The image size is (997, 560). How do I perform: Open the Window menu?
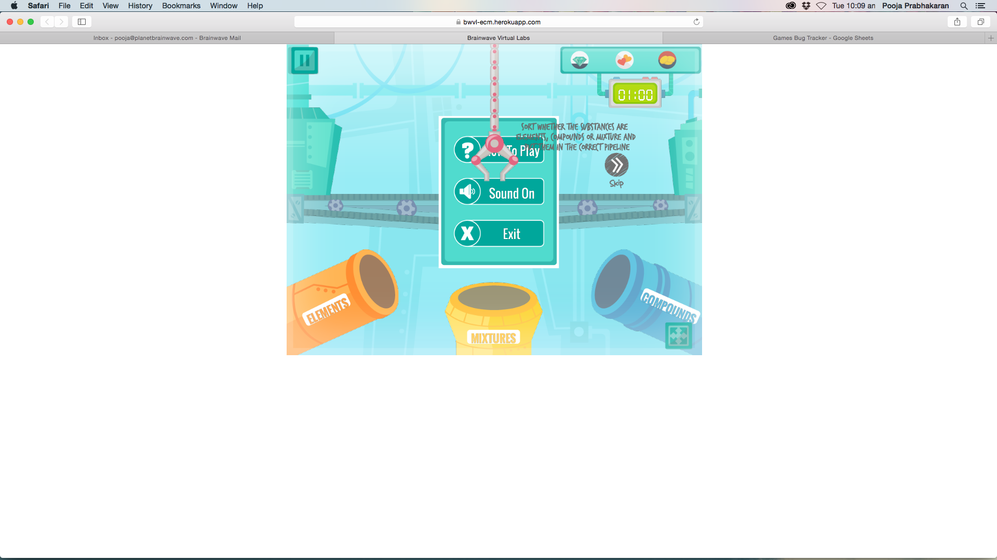(224, 6)
